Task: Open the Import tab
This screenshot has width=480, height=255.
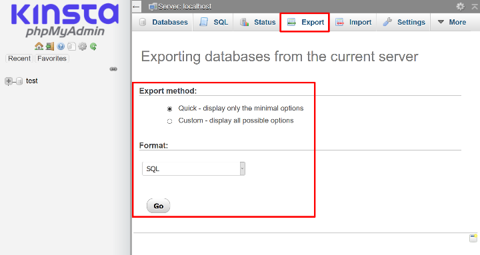Action: (353, 22)
